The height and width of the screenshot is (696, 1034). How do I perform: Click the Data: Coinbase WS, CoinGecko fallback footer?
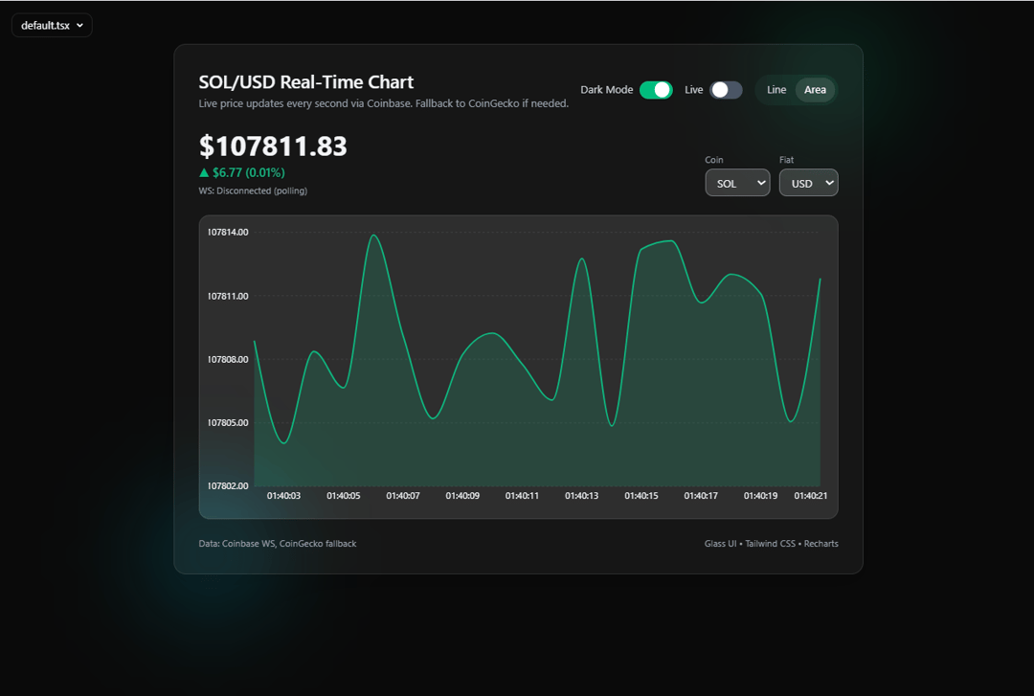[x=278, y=544]
